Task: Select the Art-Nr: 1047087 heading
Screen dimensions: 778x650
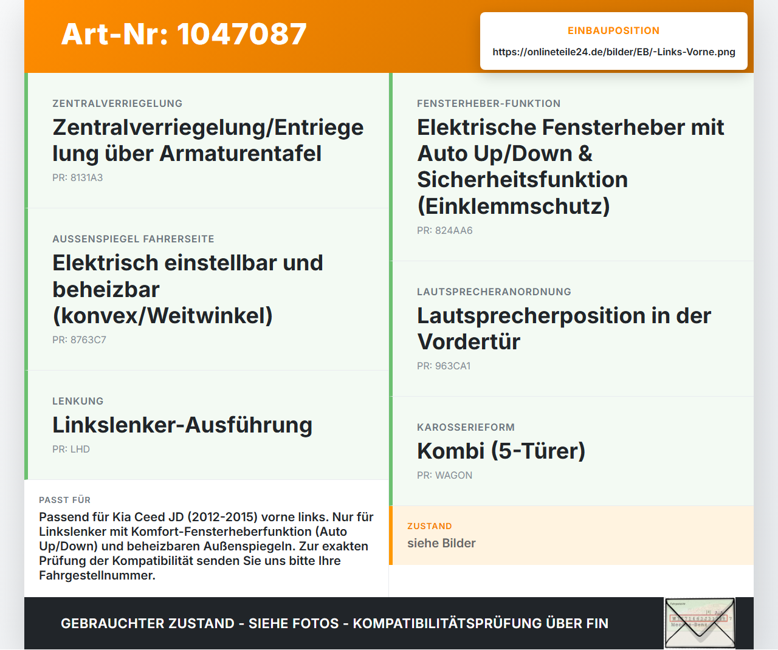Action: pos(184,34)
